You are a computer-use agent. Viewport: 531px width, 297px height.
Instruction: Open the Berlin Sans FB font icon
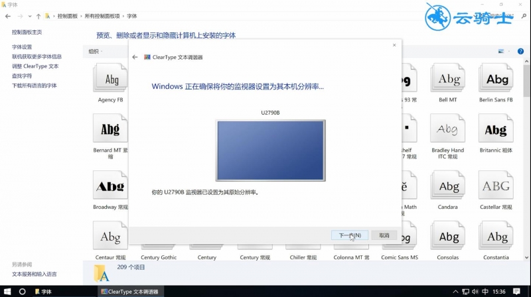tap(496, 78)
